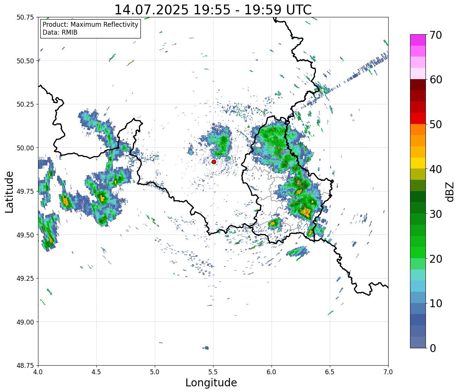The width and height of the screenshot is (459, 392).
Task: Click the yellow colorbar segment above 40
Action: (418, 163)
